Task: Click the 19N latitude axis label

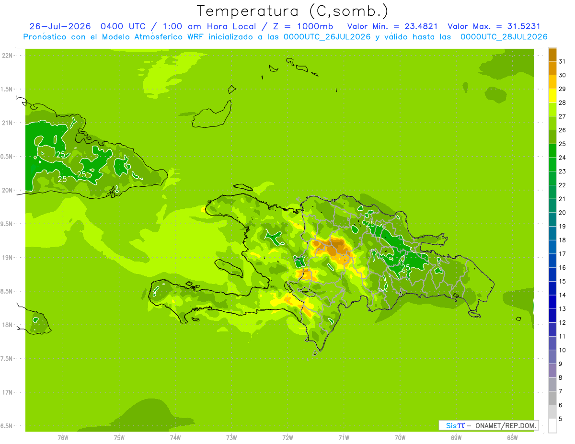Action: 8,258
